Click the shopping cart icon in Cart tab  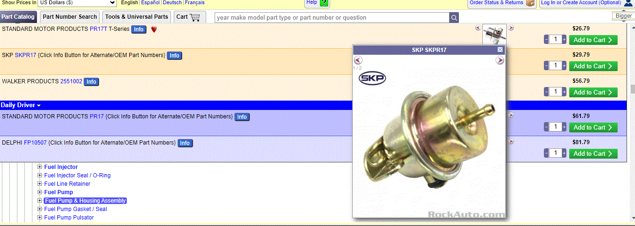tap(195, 17)
